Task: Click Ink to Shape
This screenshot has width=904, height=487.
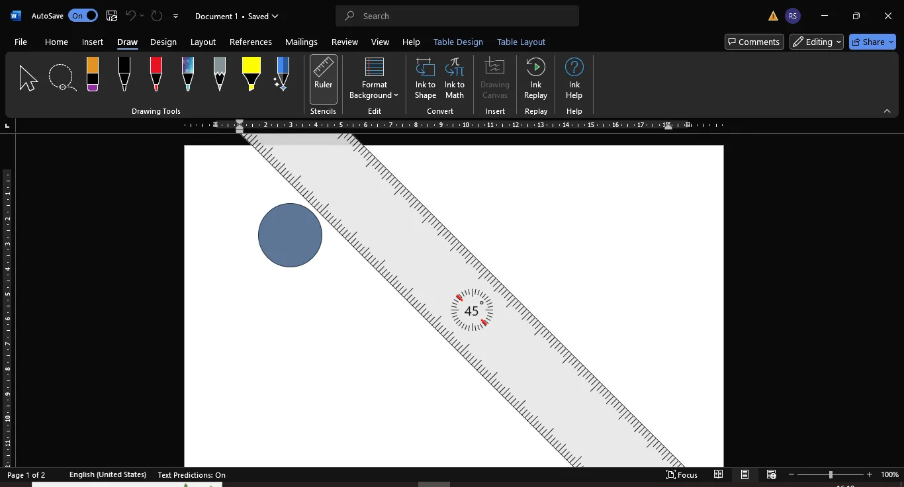Action: point(426,79)
